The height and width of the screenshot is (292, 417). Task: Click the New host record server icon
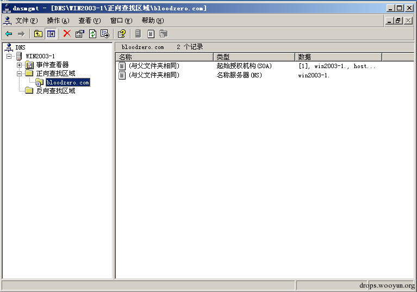[x=138, y=34]
